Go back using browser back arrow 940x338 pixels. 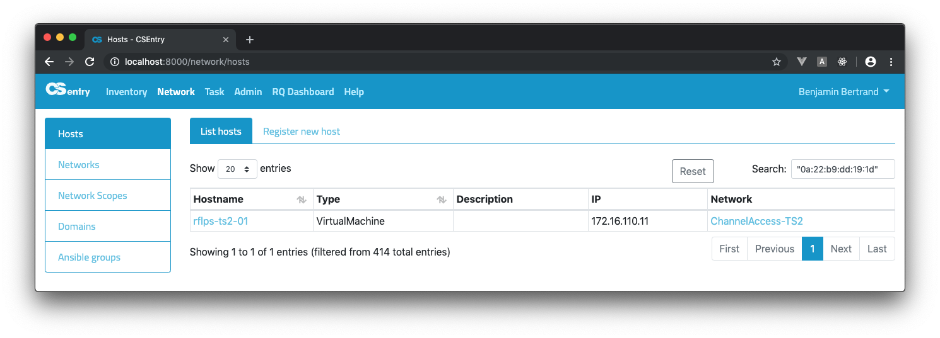pos(49,62)
